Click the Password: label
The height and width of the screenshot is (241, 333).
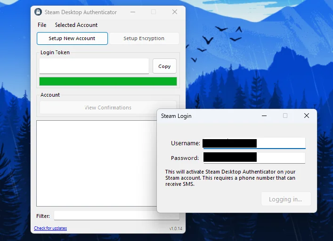pos(185,158)
